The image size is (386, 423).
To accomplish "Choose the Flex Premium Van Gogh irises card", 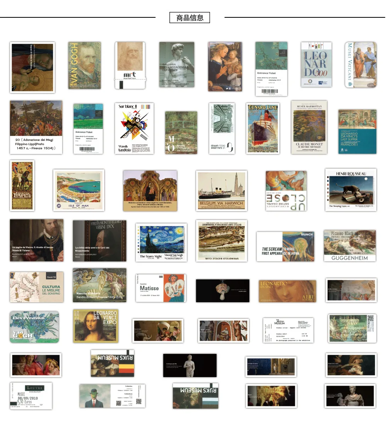I will [x=34, y=327].
